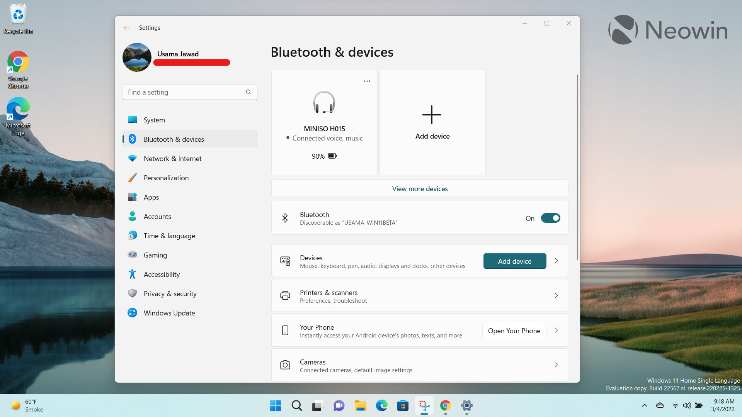Select the Microsoft Edge desktop shortcut
The width and height of the screenshot is (742, 417).
(18, 117)
